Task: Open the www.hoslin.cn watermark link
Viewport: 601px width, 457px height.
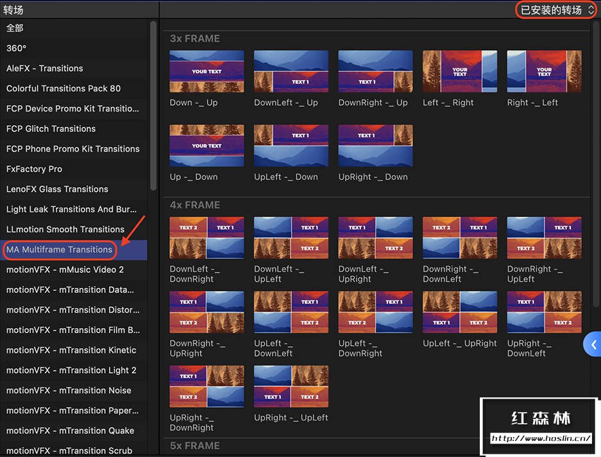Action: pyautogui.click(x=541, y=439)
